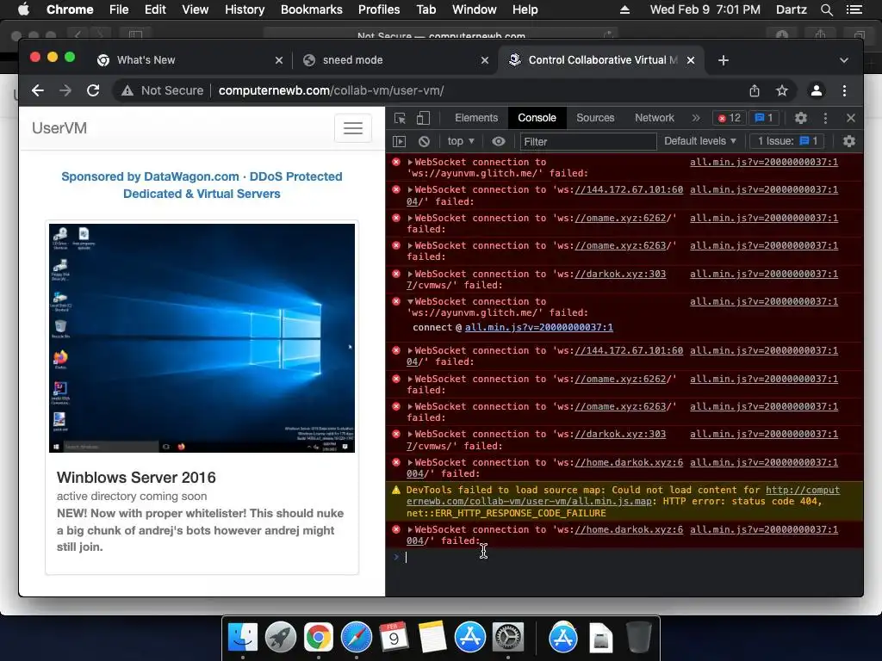Open a new tab plus button
The width and height of the screenshot is (882, 661).
[x=724, y=60]
